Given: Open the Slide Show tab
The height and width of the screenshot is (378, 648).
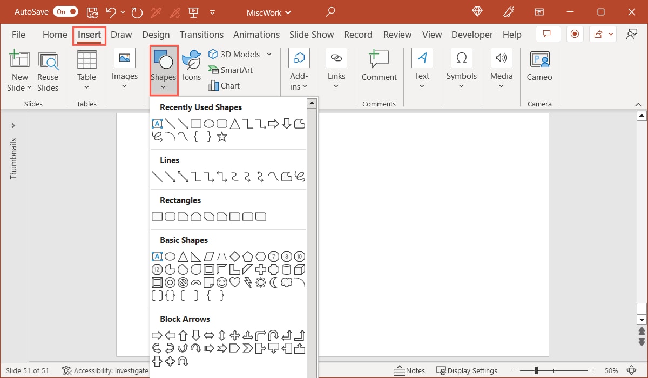Looking at the screenshot, I should pos(312,34).
